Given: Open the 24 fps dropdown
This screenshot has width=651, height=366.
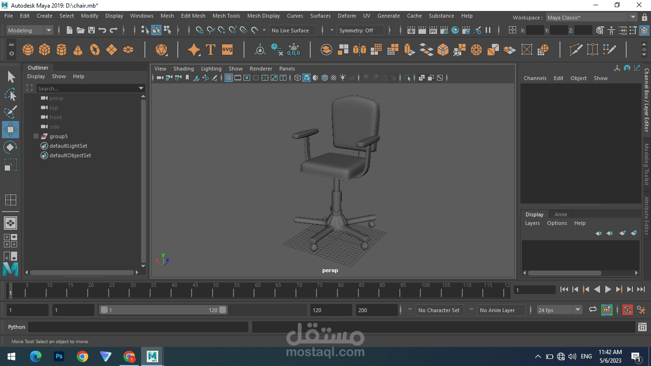Looking at the screenshot, I should (559, 310).
